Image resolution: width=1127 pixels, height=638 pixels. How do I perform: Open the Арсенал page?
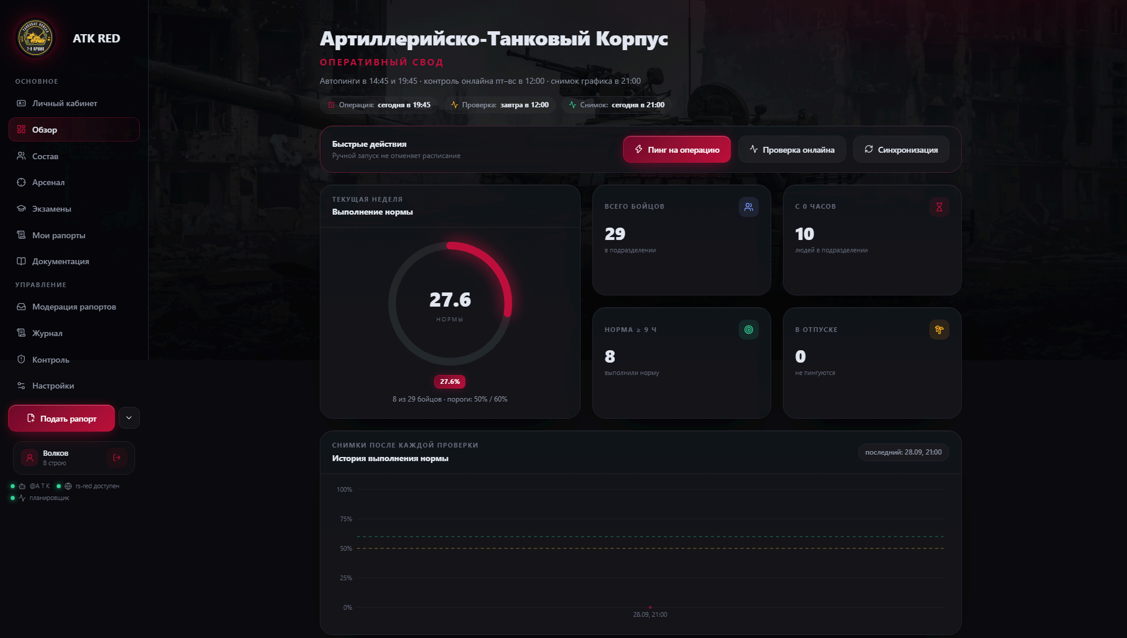coord(74,182)
